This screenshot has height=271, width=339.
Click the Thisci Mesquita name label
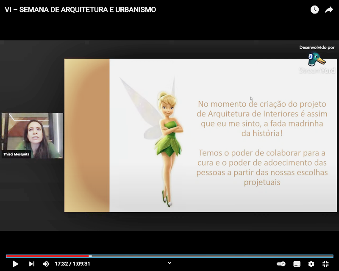pos(16,154)
